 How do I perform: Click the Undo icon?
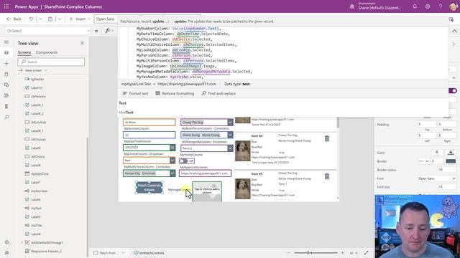click(x=31, y=19)
